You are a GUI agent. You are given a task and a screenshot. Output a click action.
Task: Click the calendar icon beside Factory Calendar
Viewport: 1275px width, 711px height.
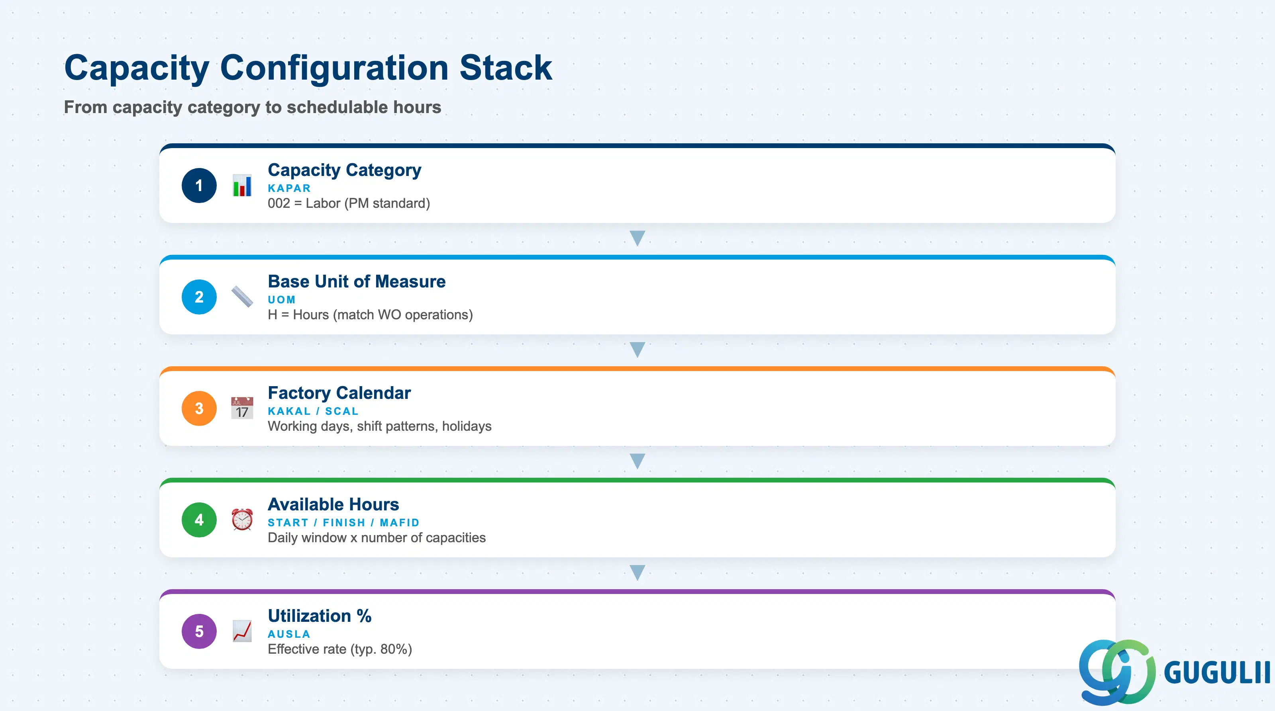coord(242,408)
